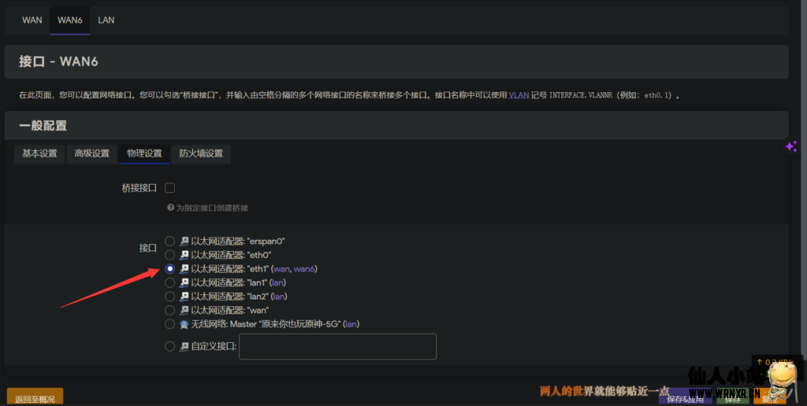
Task: Follow the "wan6" link next to eth1
Action: coord(304,269)
